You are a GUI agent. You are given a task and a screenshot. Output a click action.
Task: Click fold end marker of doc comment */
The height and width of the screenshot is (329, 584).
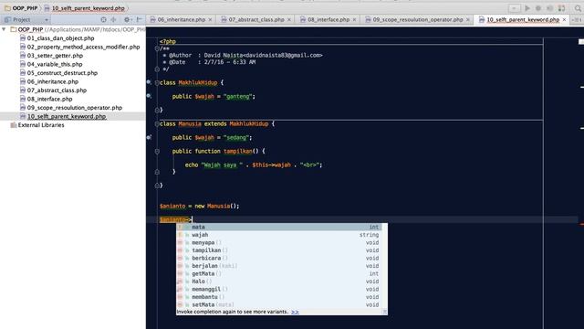157,69
